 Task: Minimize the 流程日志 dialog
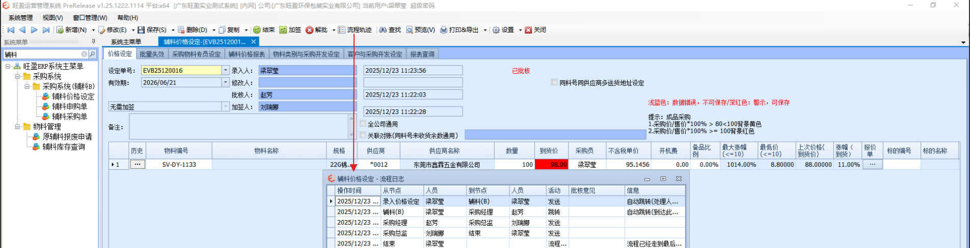pos(647,178)
